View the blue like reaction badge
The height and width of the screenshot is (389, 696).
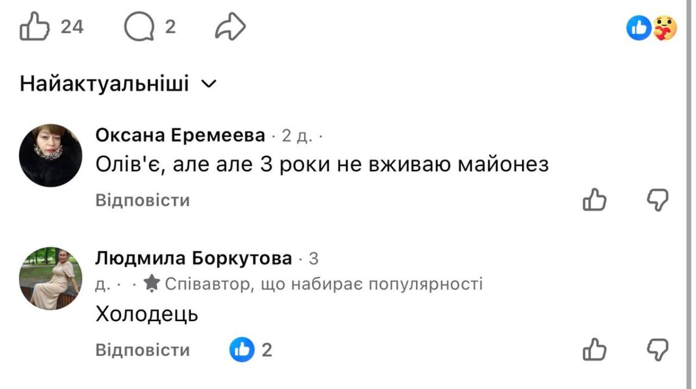639,28
